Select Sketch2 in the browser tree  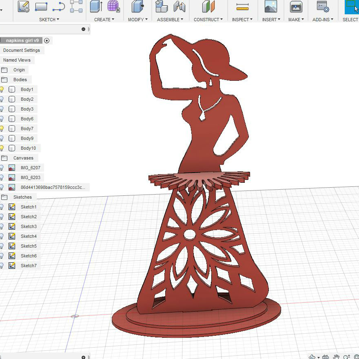(29, 217)
